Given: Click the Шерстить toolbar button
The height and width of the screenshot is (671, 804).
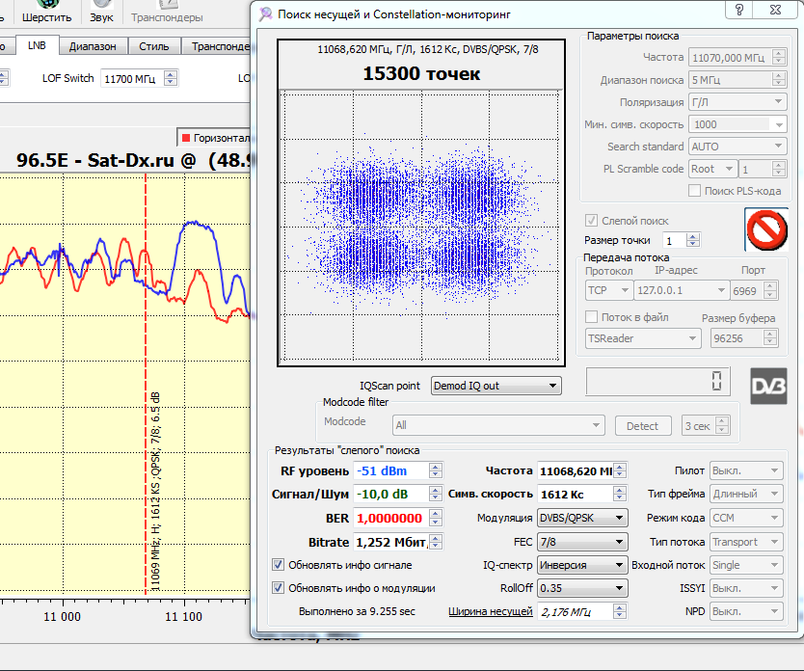Looking at the screenshot, I should pos(46,13).
